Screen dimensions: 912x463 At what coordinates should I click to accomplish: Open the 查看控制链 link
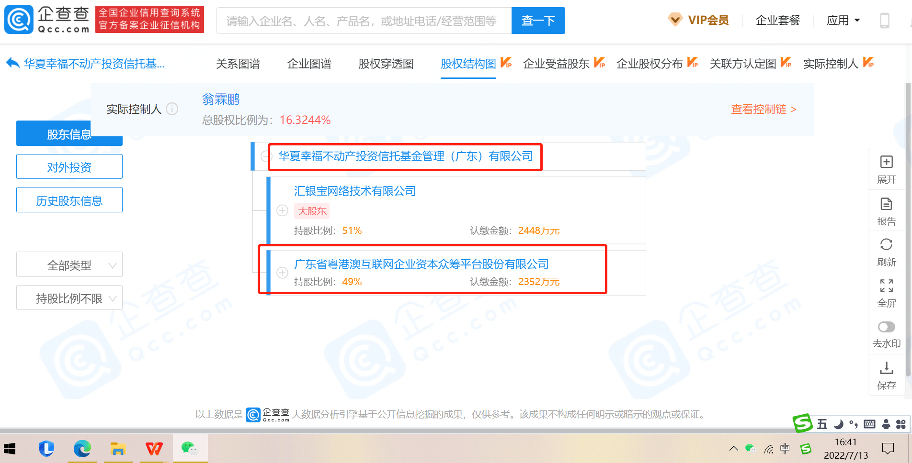click(763, 110)
